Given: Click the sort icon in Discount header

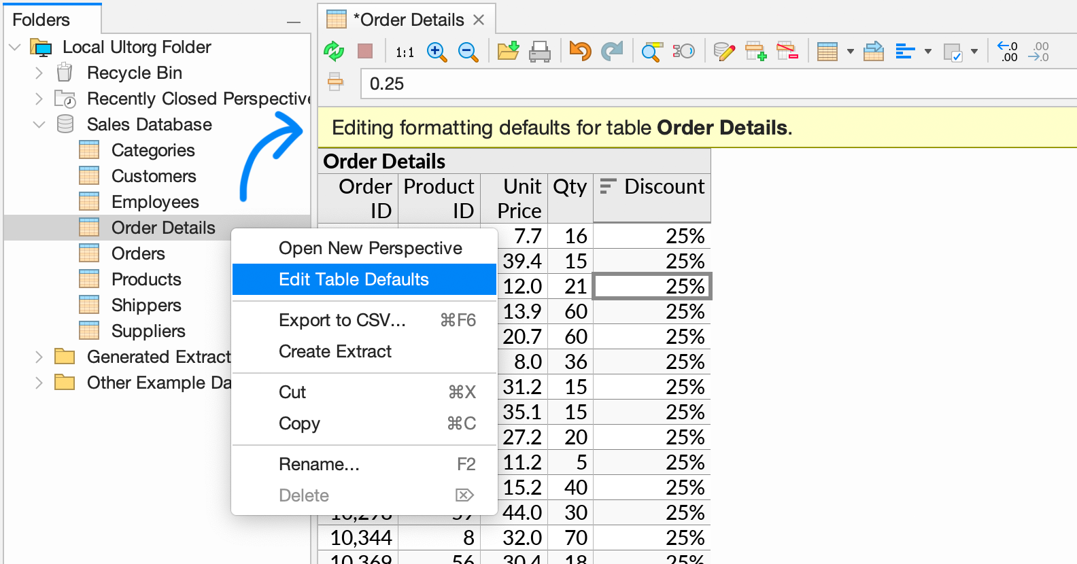Looking at the screenshot, I should pos(608,186).
